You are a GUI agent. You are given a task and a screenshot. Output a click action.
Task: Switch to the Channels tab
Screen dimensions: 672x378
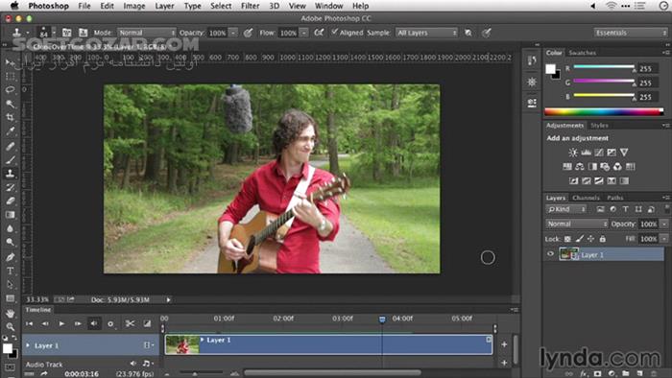[586, 198]
